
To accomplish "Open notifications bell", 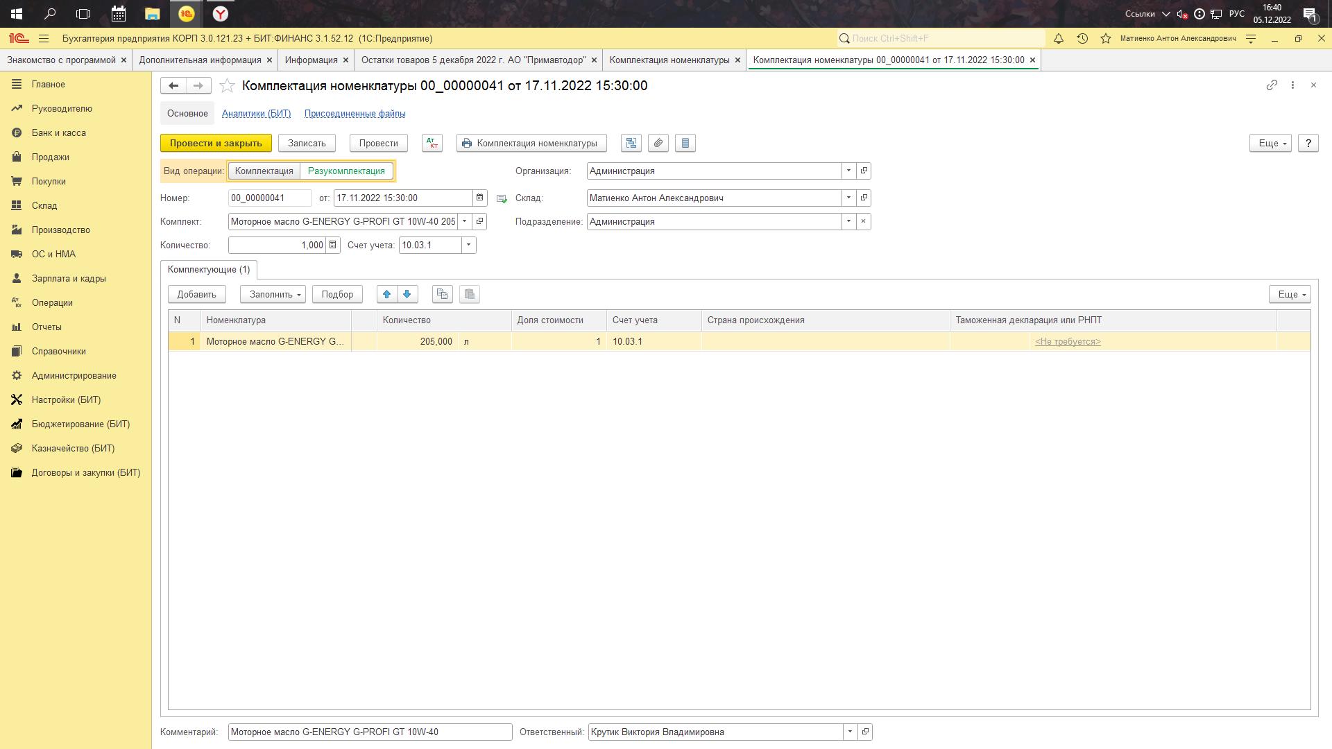I will (x=1059, y=39).
